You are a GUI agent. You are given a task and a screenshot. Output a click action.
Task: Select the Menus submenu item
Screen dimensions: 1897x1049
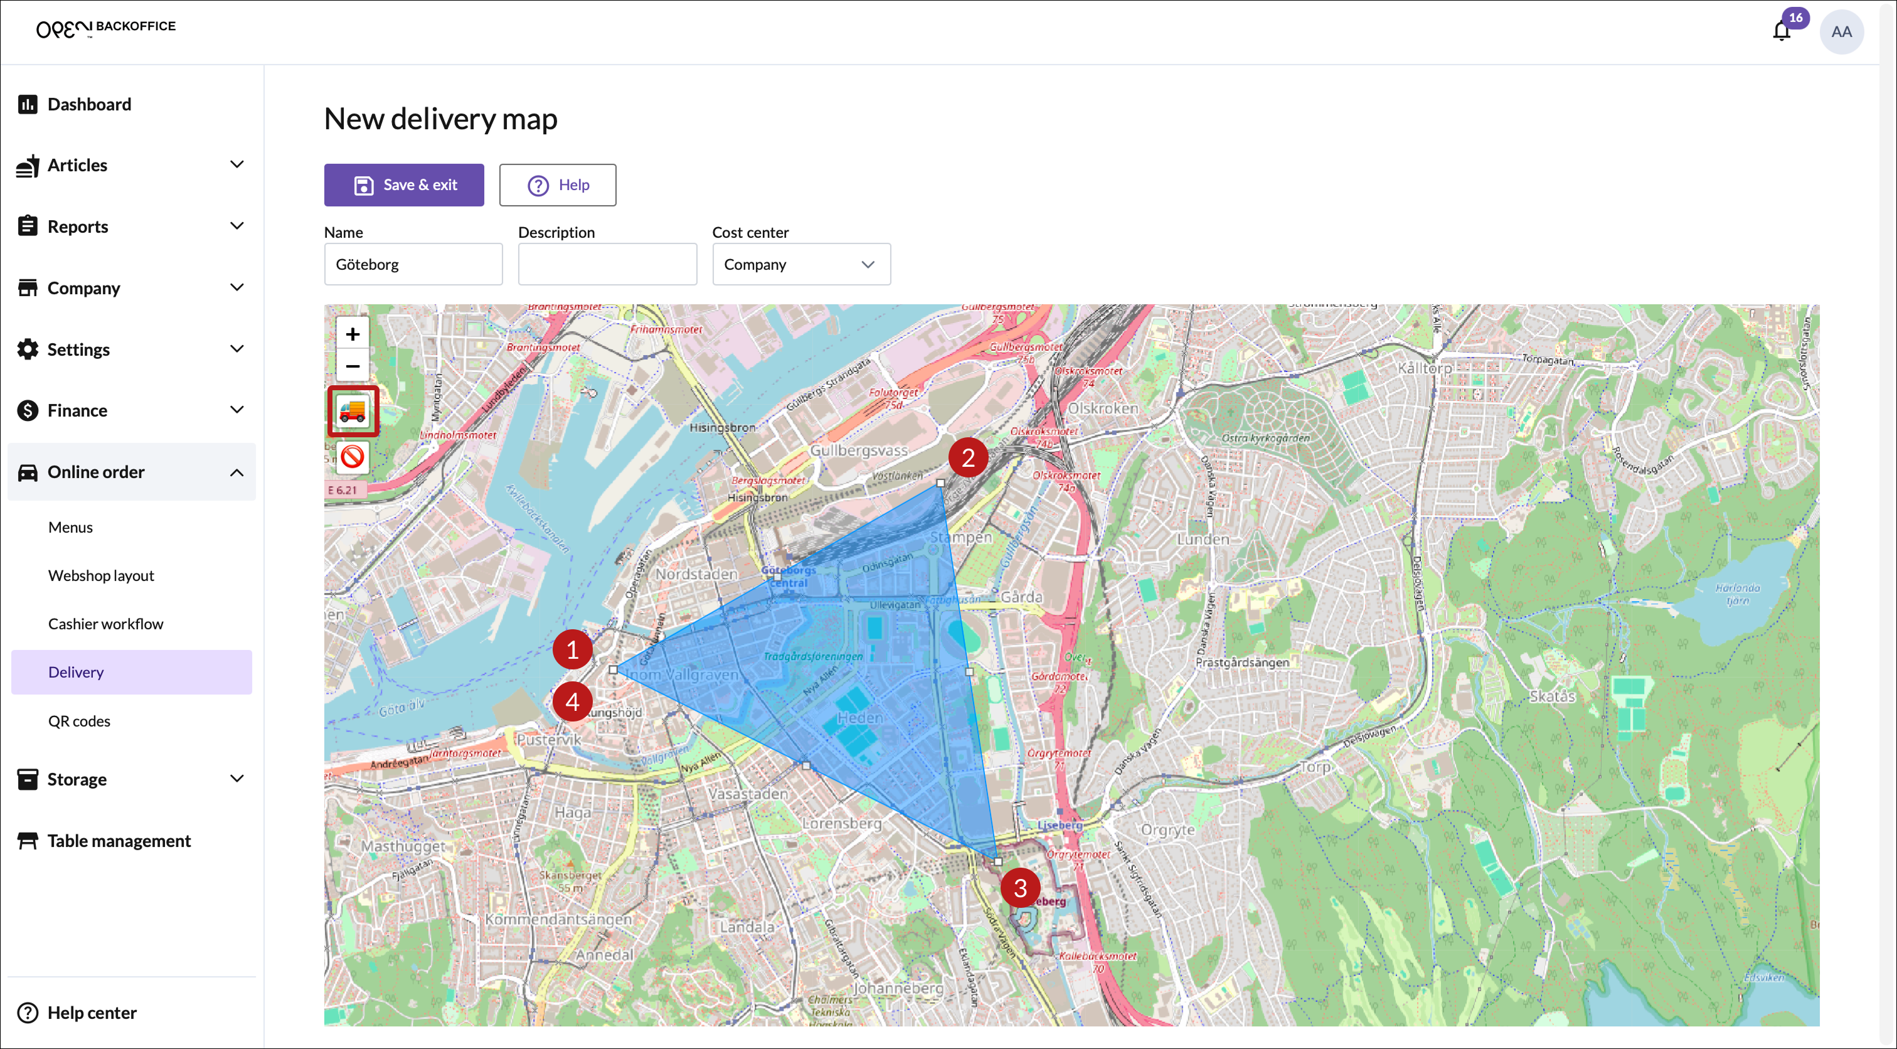[x=70, y=527]
